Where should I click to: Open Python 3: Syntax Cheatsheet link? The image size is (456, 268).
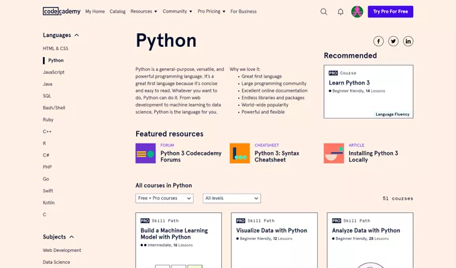(x=277, y=156)
